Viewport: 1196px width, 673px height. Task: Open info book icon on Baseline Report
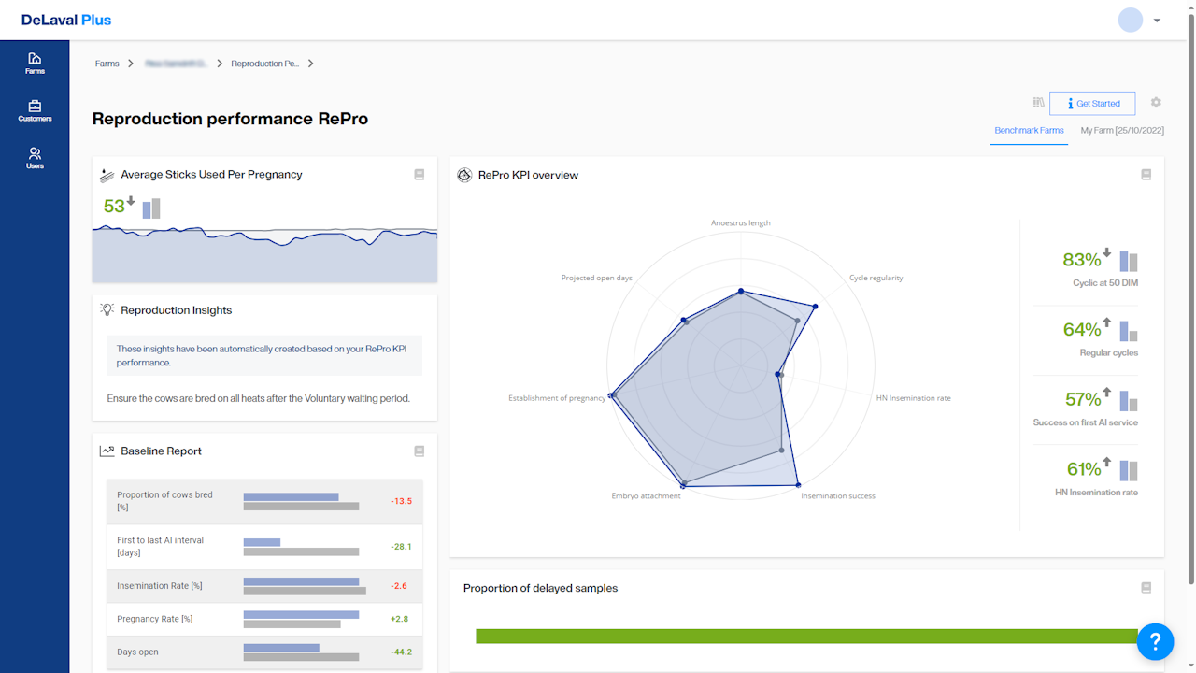(x=420, y=451)
